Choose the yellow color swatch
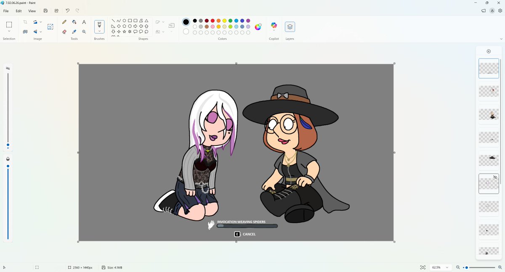505x272 pixels. [224, 21]
